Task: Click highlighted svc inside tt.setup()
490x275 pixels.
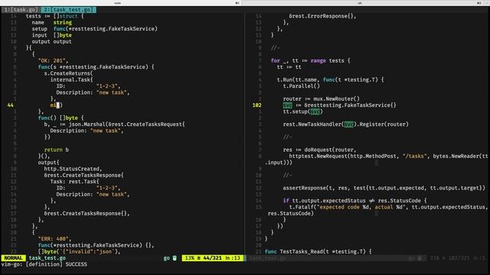Action: click(315, 112)
